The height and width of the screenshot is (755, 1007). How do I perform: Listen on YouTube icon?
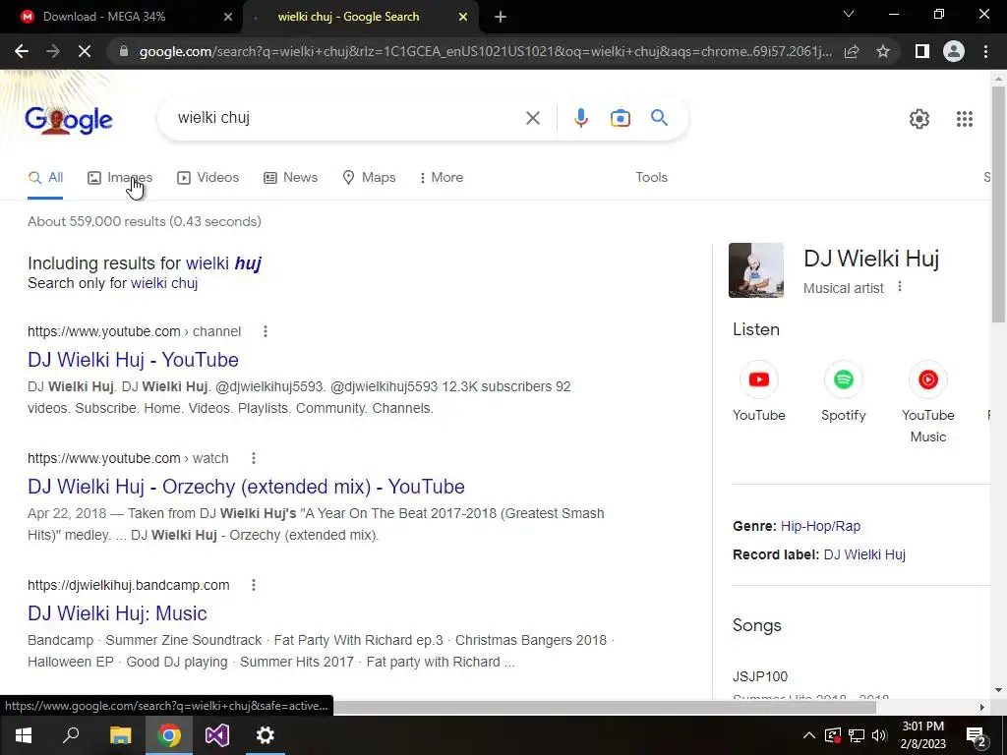(759, 379)
